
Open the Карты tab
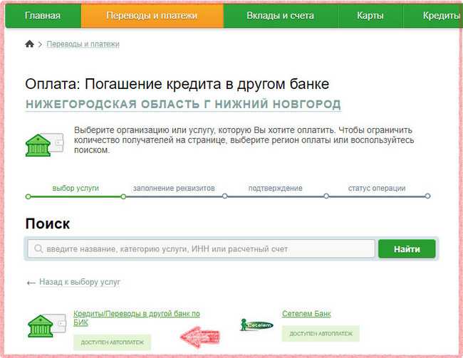coord(370,16)
